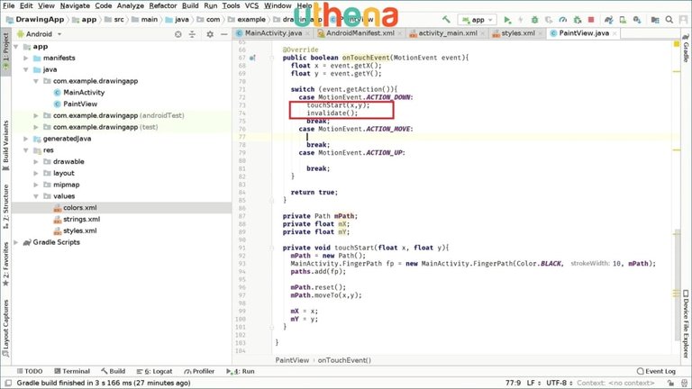Open the app run configuration dropdown
The width and height of the screenshot is (692, 389).
pyautogui.click(x=478, y=19)
